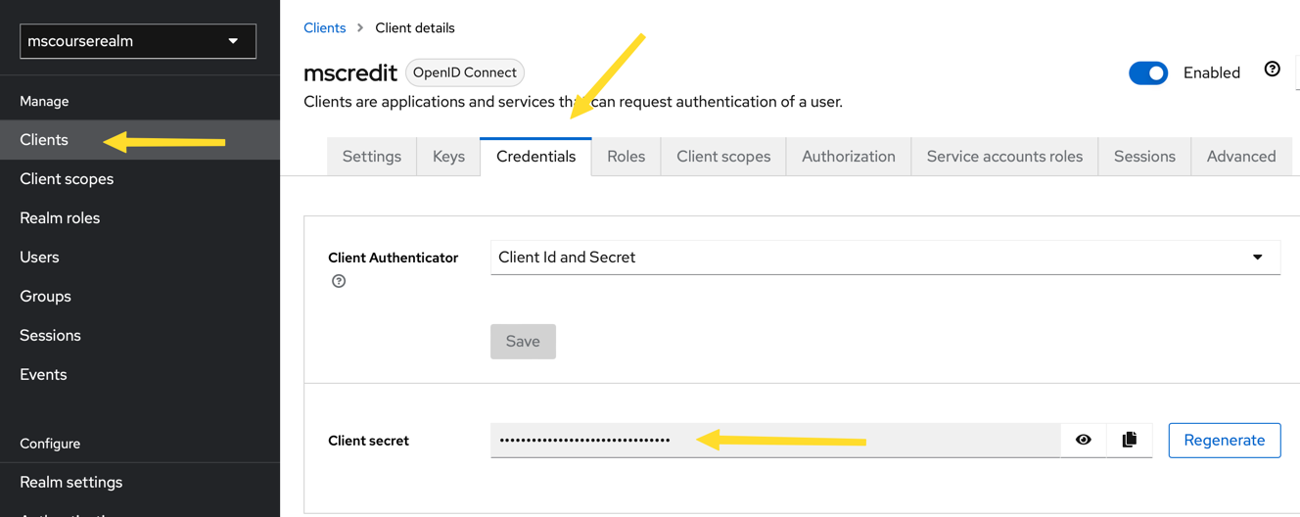Viewport: 1300px width, 517px height.
Task: Open the Client scopes tab
Action: click(x=723, y=157)
